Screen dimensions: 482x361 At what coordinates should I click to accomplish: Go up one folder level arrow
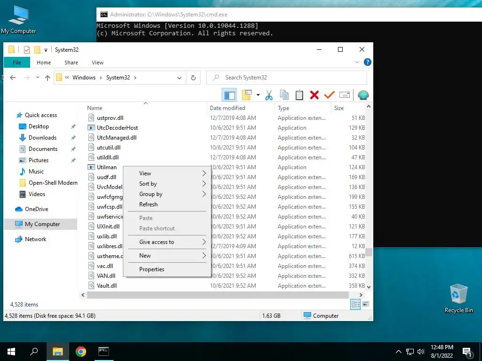48,78
